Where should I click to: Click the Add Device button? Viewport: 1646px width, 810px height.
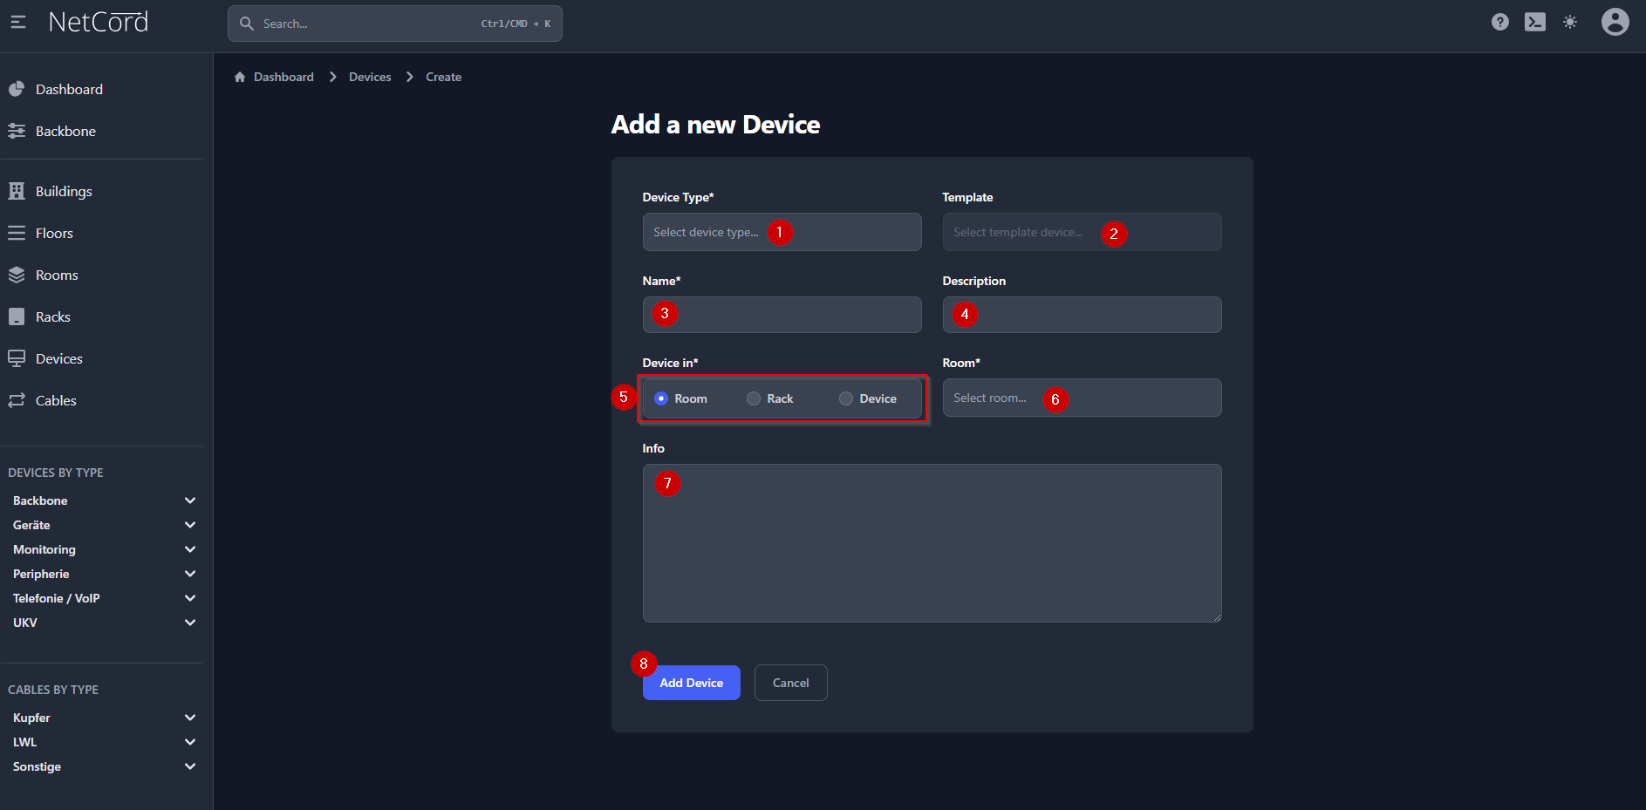click(691, 683)
